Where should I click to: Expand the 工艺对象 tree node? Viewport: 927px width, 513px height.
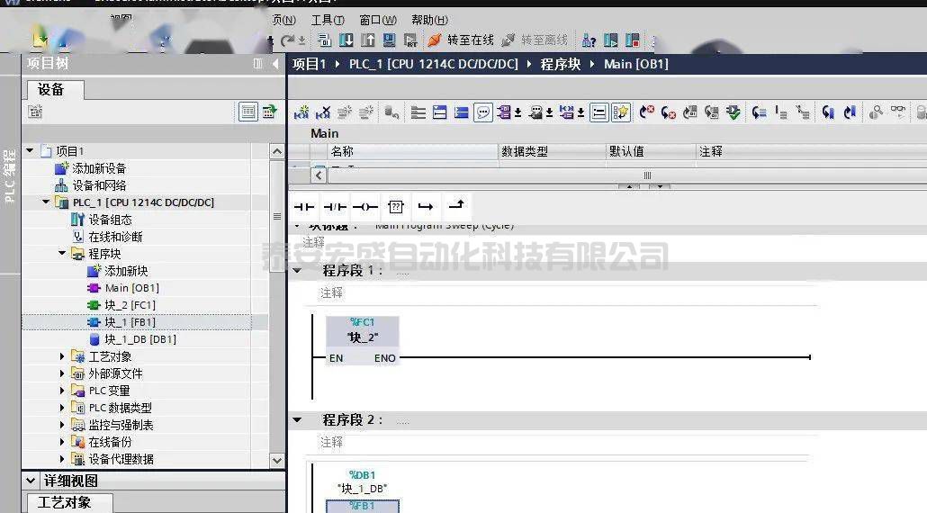[x=63, y=356]
